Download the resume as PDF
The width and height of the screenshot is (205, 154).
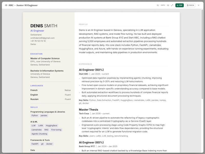(x=180, y=5)
